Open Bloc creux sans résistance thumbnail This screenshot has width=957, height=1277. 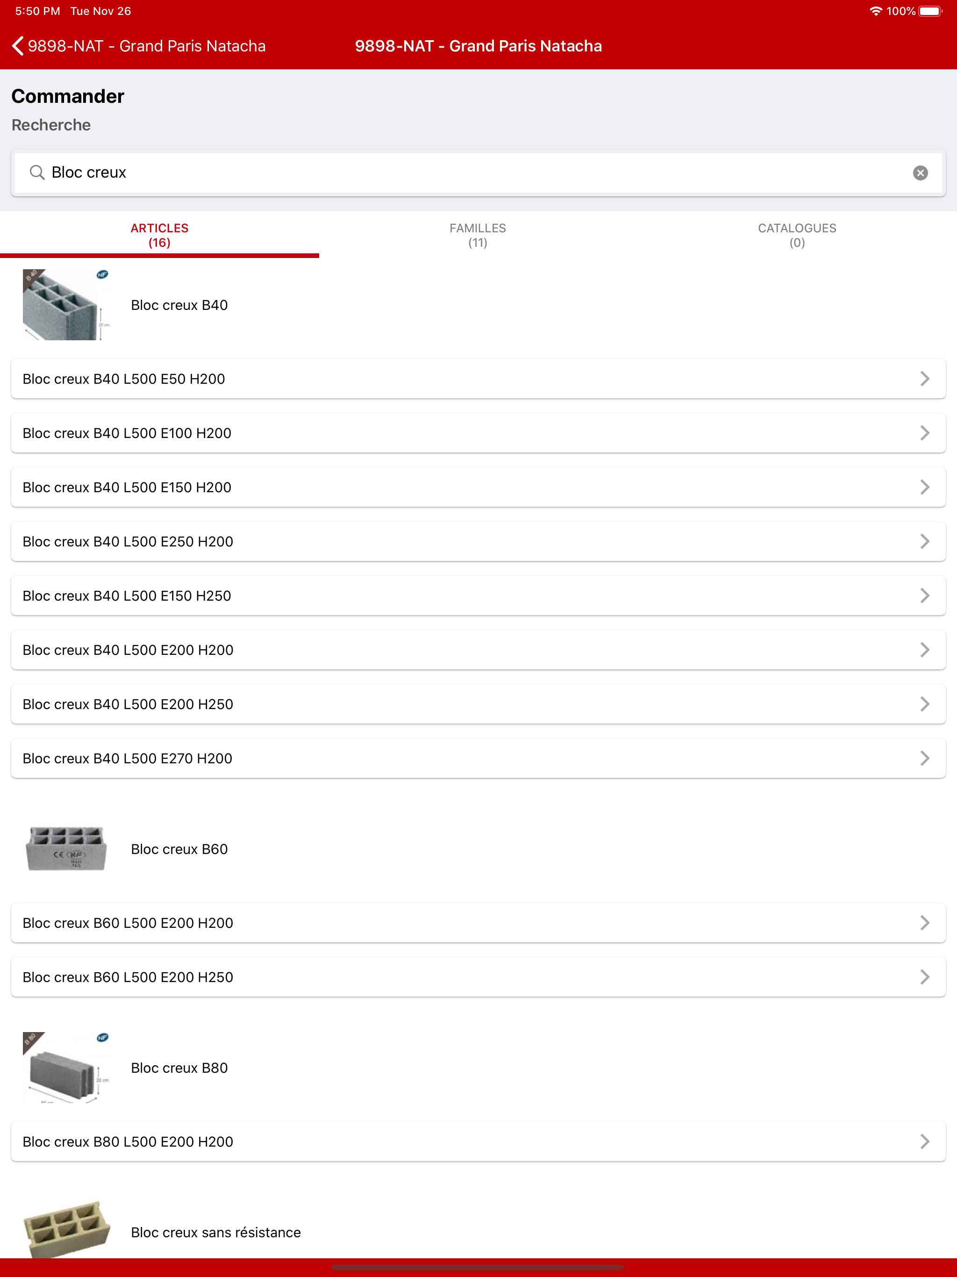[66, 1229]
